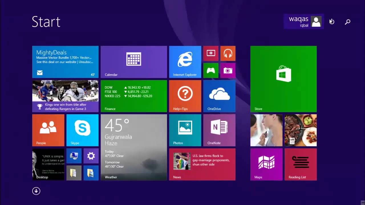Open the small red Video tile
The height and width of the screenshot is (205, 365).
click(211, 53)
